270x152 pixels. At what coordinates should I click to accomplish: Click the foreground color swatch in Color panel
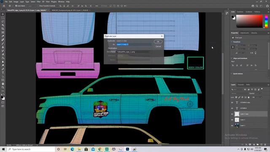(232, 17)
